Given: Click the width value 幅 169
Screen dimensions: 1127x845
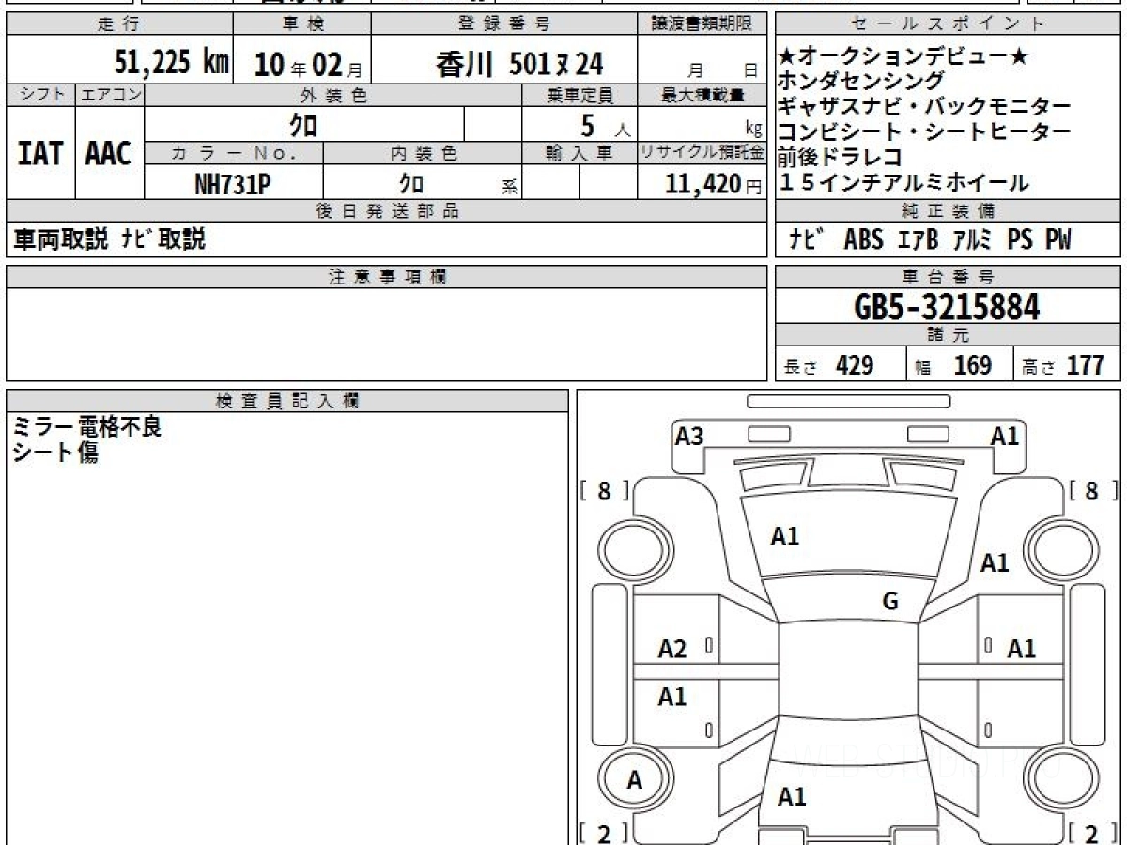Looking at the screenshot, I should [x=953, y=365].
